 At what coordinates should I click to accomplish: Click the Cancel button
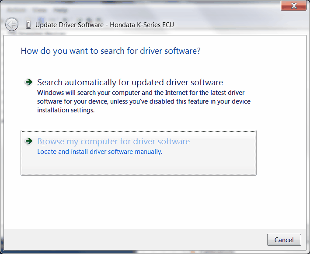tap(284, 240)
